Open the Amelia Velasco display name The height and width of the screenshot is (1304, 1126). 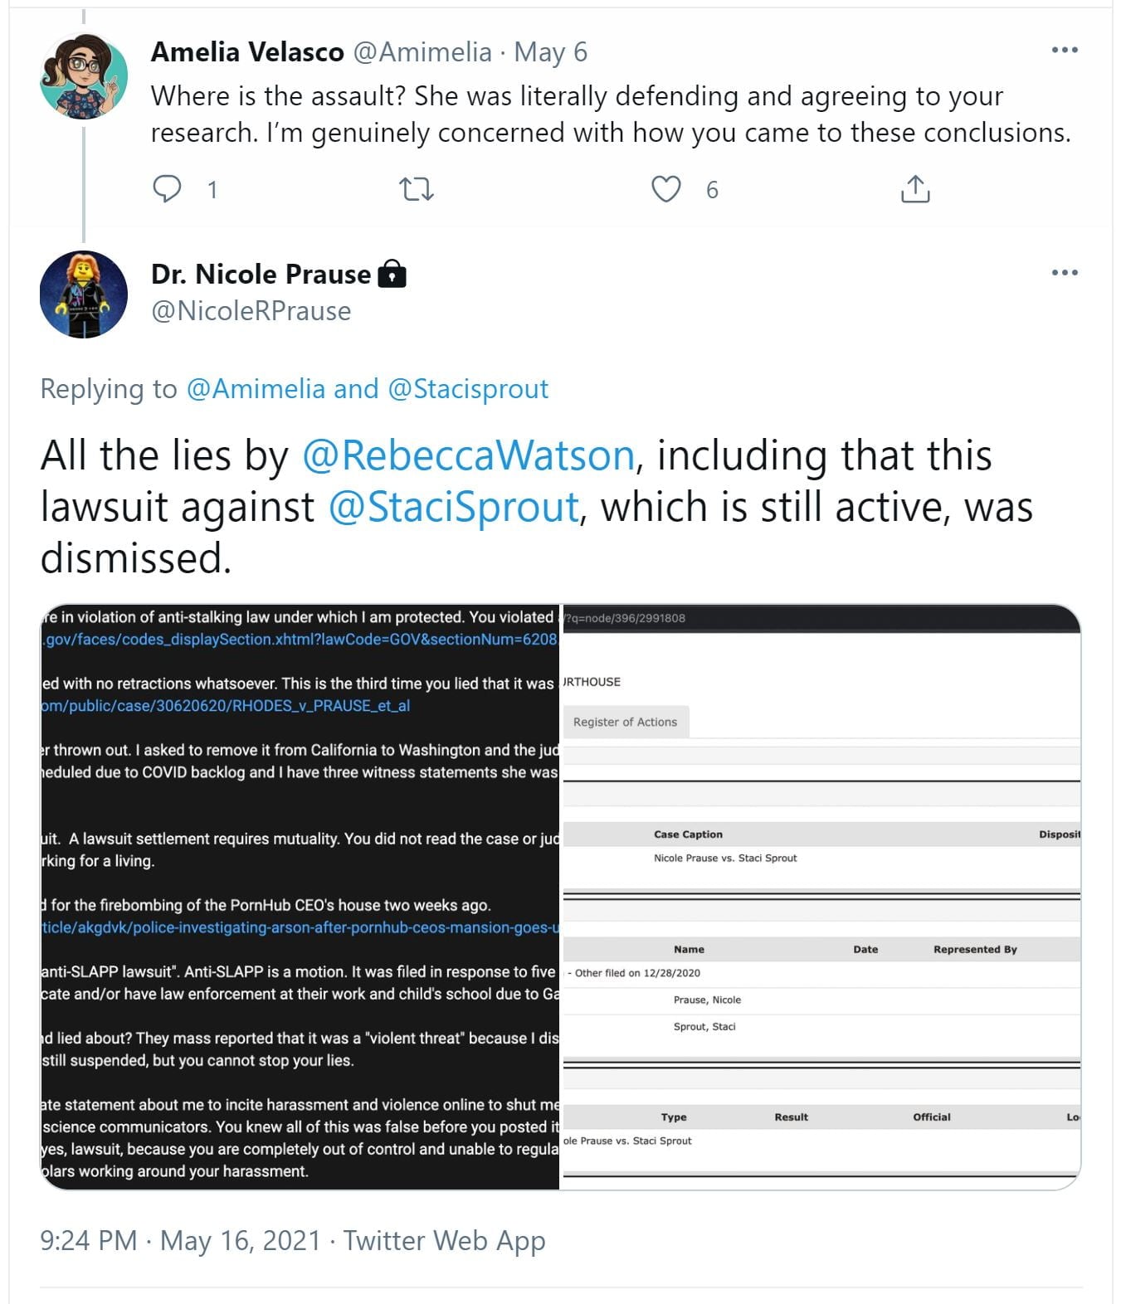point(247,51)
